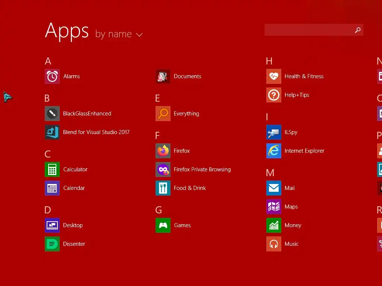This screenshot has width=382, height=286.
Task: Open the Maps icon
Action: [x=274, y=207]
